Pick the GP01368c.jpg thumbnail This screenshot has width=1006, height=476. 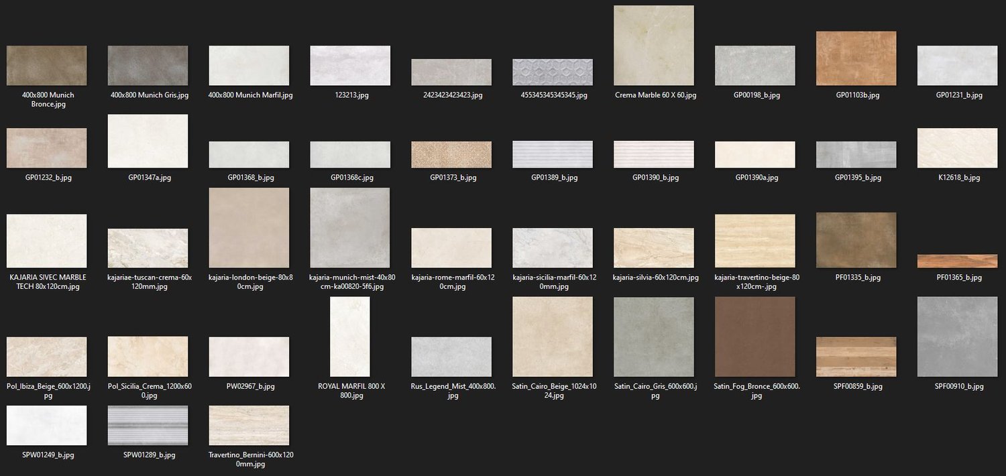click(350, 155)
